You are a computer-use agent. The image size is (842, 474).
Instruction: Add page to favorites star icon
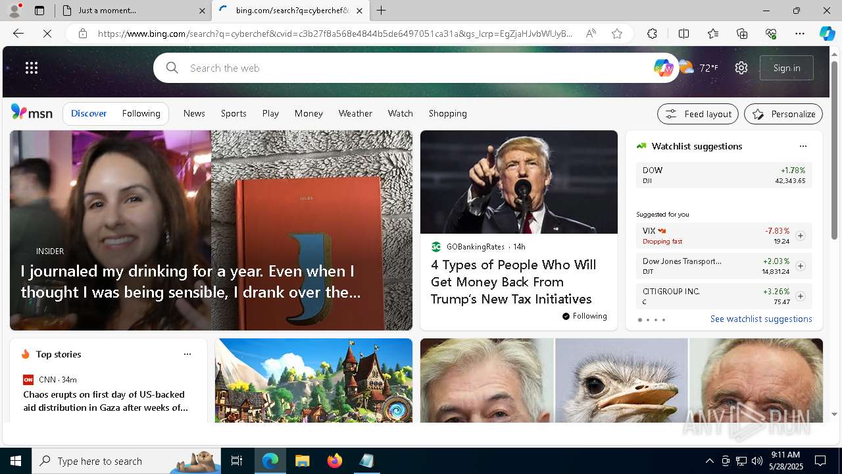617,34
